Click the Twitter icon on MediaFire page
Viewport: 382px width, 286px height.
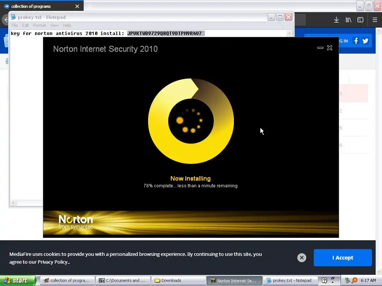365,41
